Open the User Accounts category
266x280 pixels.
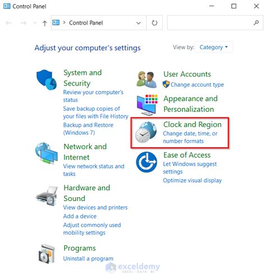click(187, 74)
